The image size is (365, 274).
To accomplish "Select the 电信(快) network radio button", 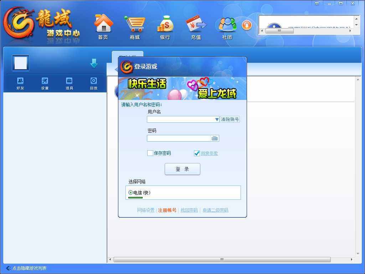I will click(130, 192).
